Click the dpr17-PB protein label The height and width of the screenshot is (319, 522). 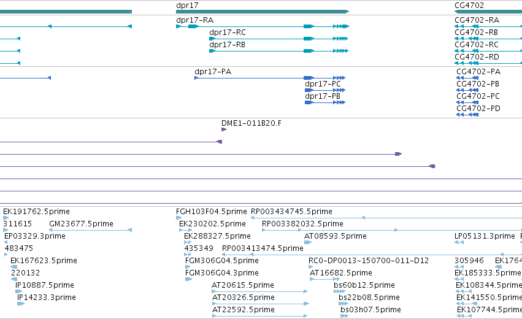click(x=323, y=96)
